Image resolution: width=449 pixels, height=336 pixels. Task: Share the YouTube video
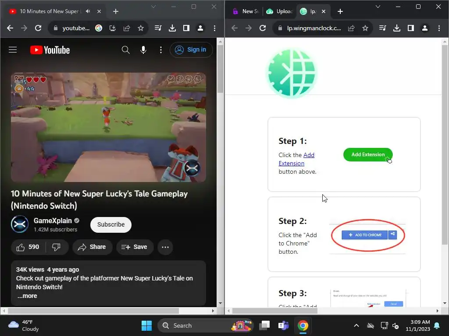(x=92, y=247)
